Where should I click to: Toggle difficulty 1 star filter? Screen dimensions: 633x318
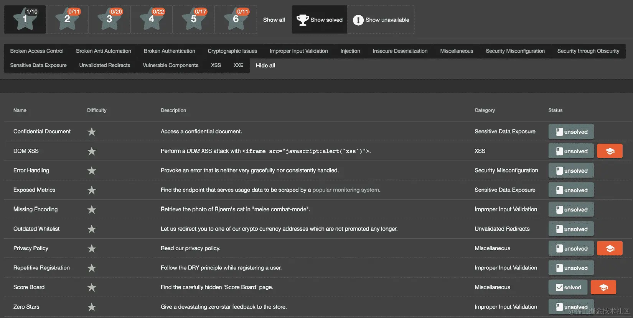pyautogui.click(x=25, y=20)
